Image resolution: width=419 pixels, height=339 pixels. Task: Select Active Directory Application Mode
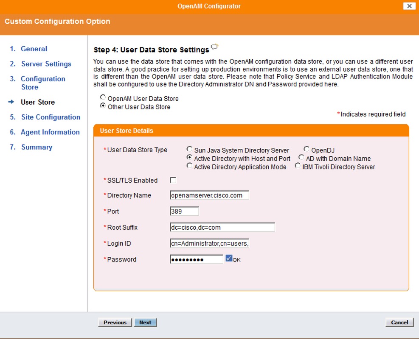click(x=189, y=167)
